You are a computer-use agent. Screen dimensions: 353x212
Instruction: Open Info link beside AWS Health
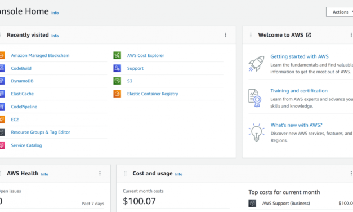(x=44, y=174)
